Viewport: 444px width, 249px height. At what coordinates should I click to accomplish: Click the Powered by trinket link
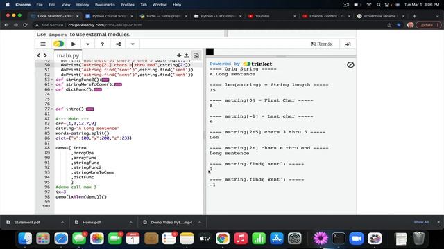point(241,64)
